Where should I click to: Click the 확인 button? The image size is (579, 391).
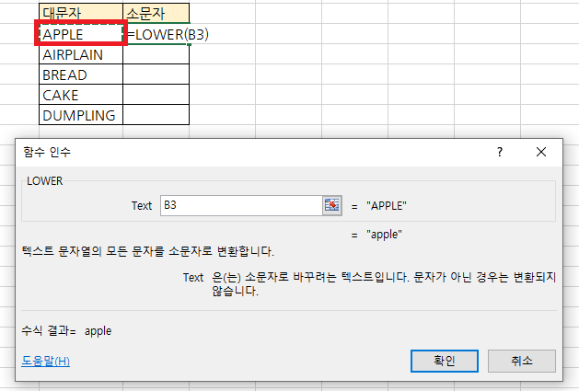coord(445,361)
